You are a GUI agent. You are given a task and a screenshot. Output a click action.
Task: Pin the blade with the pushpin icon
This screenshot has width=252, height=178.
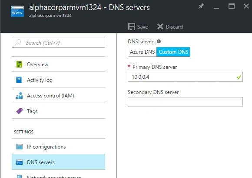(x=201, y=6)
